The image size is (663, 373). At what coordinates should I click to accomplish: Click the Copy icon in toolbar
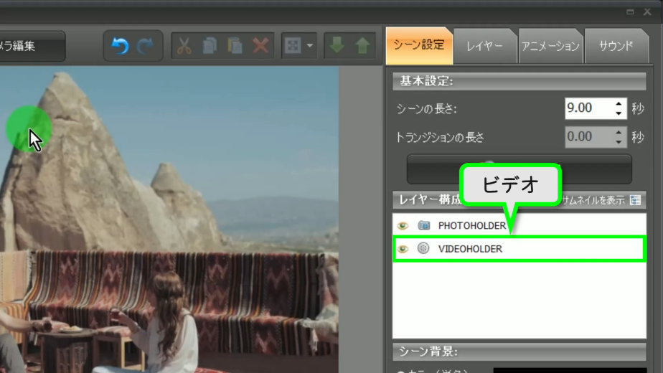click(x=210, y=46)
